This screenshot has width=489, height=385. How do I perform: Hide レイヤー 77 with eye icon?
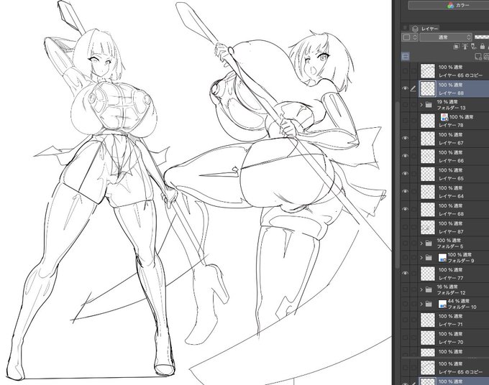point(405,274)
